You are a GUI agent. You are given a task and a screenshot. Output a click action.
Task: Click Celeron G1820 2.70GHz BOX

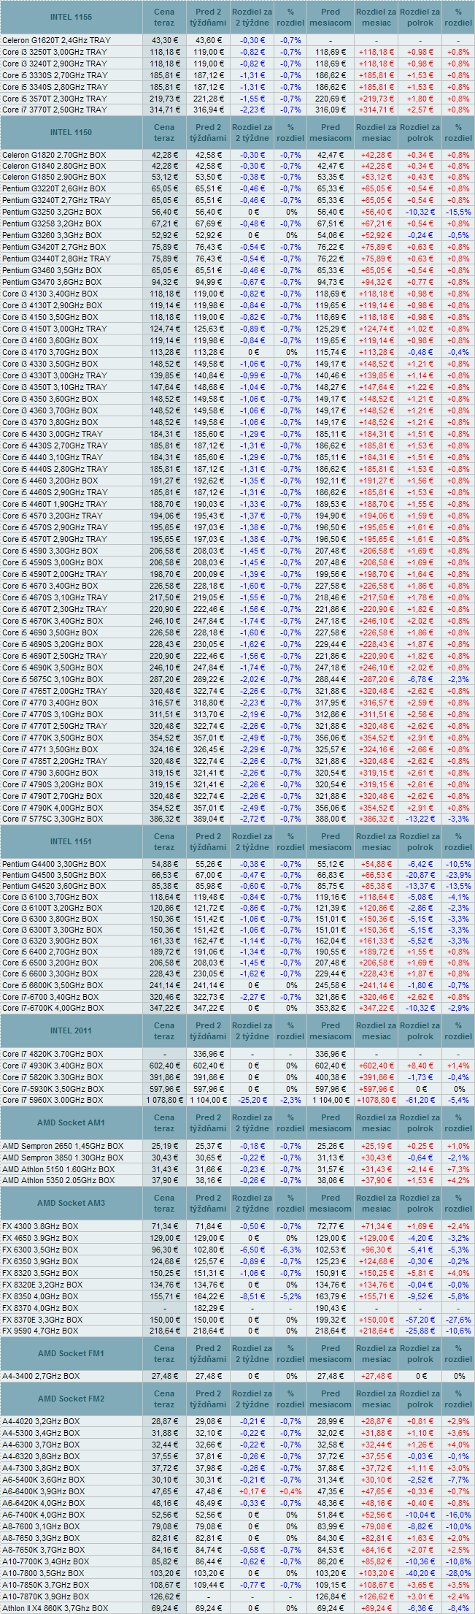click(x=53, y=155)
